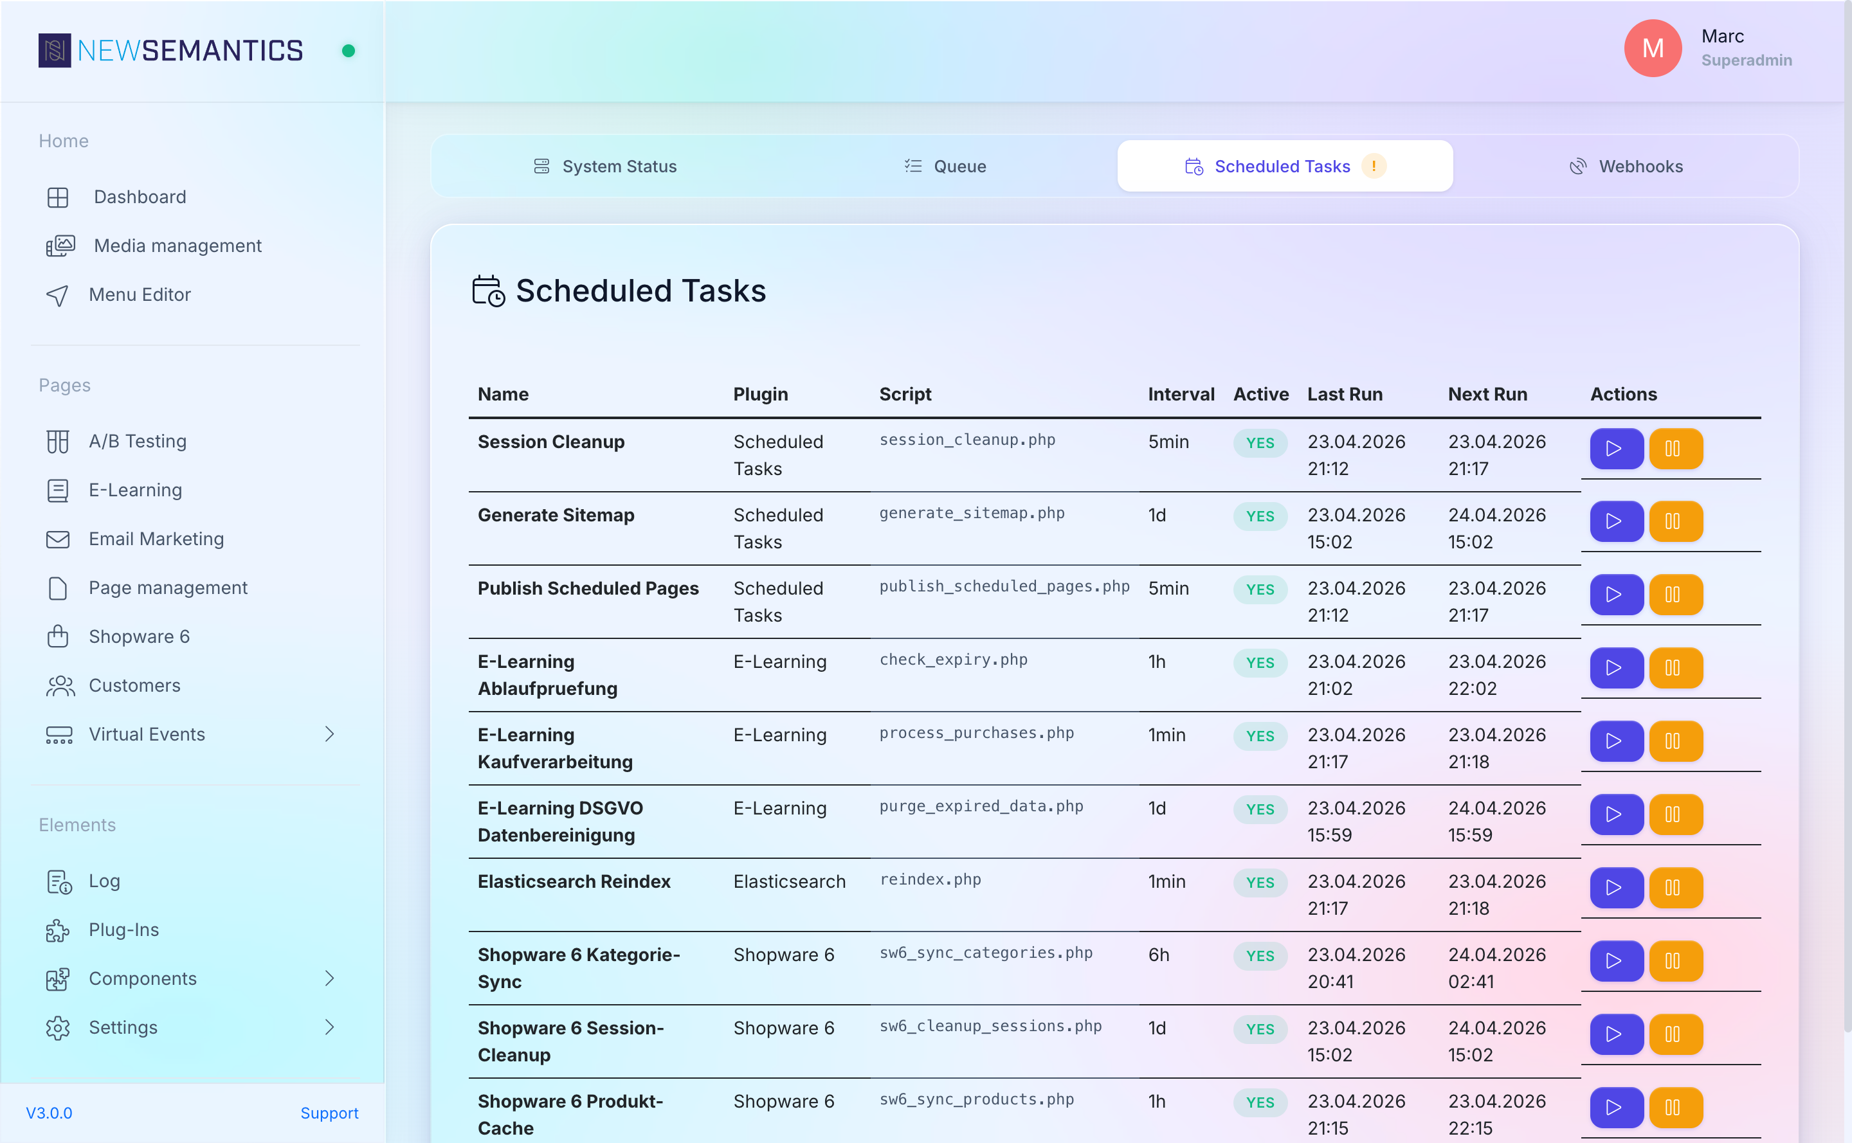
Task: Run Shopware 6 Produkt-Cache task
Action: pyautogui.click(x=1616, y=1108)
